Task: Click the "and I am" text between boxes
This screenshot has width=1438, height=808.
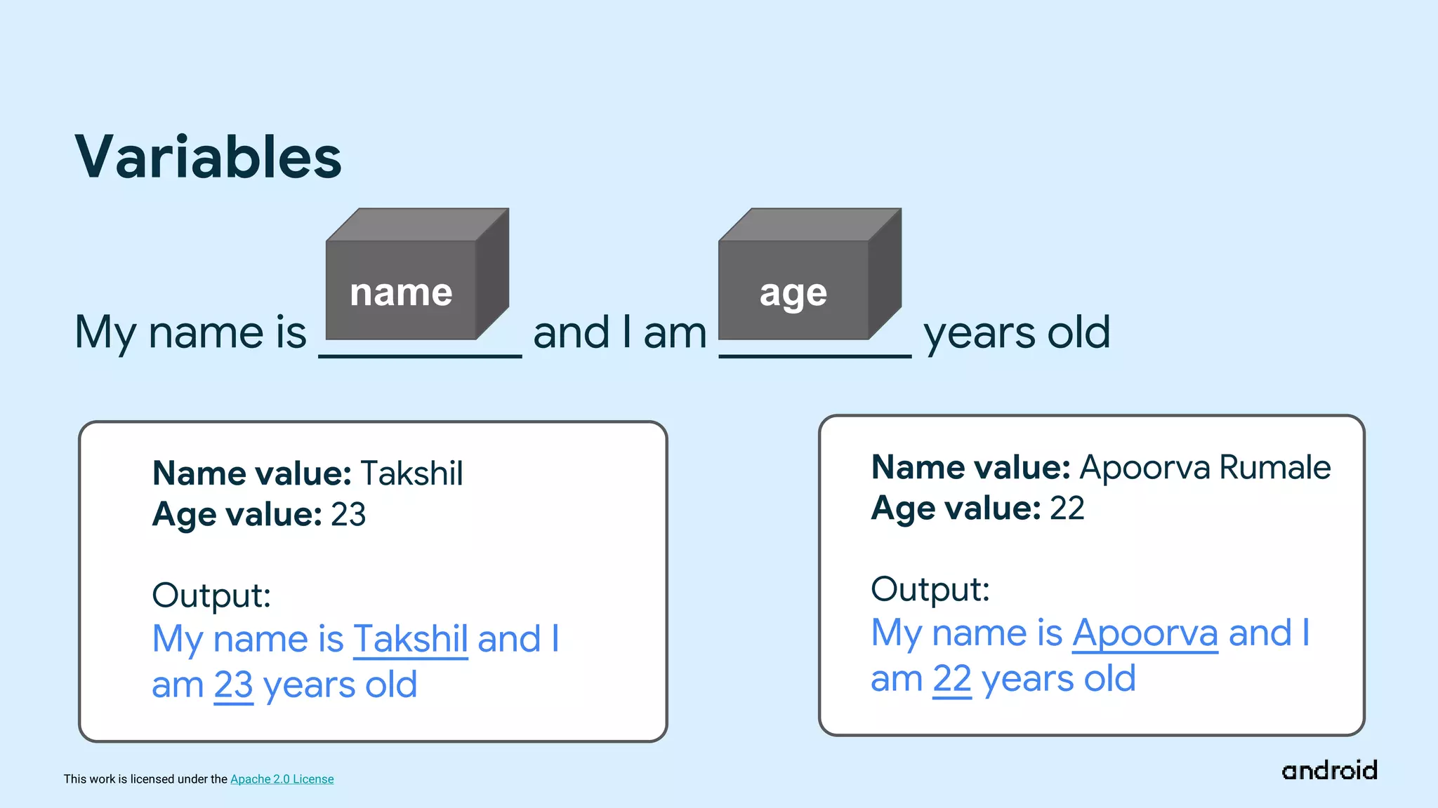Action: [x=619, y=332]
